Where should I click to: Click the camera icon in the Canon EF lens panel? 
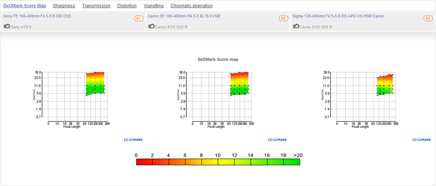(x=151, y=26)
